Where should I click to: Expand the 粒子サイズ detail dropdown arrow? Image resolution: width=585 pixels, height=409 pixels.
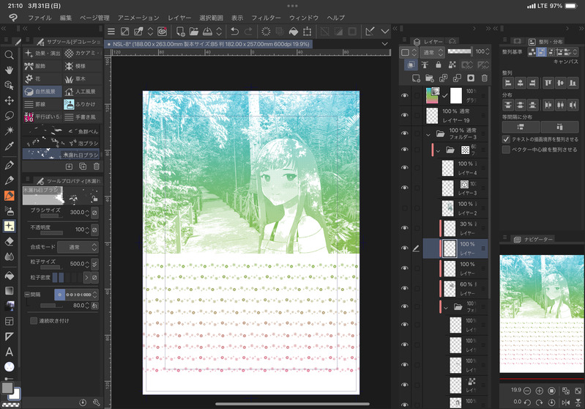coord(94,264)
